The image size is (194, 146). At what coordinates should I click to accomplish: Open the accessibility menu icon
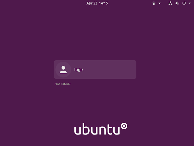[x=154, y=3]
